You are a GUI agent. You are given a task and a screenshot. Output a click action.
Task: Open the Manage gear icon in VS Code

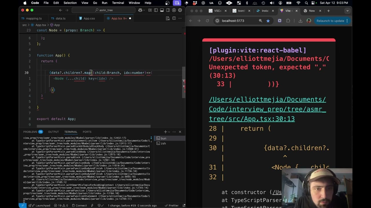(x=180, y=10)
